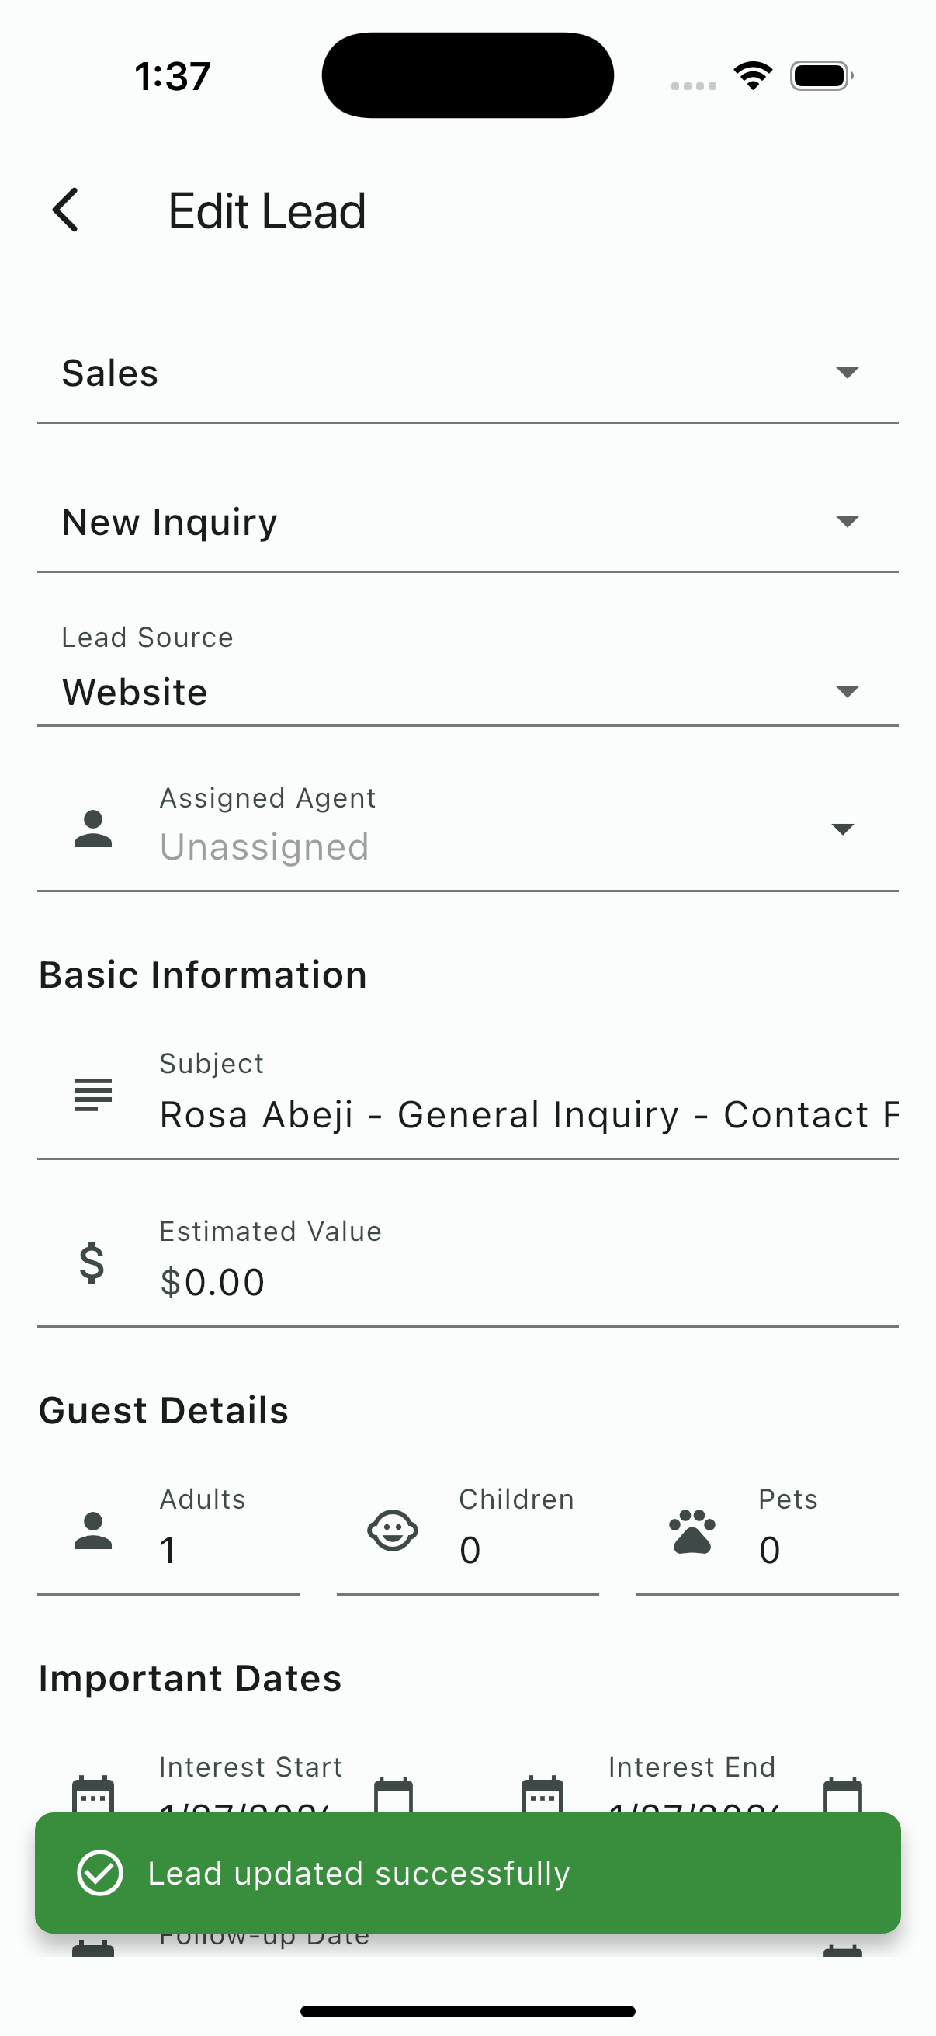Click the Adults person icon
936x2036 pixels.
pyautogui.click(x=93, y=1531)
